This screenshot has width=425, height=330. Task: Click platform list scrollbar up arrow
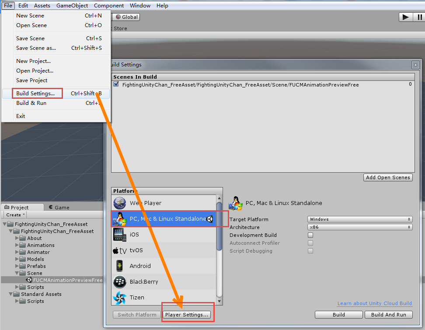point(219,198)
